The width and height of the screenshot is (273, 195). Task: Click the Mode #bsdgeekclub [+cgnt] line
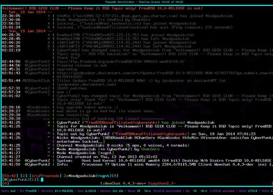85,153
